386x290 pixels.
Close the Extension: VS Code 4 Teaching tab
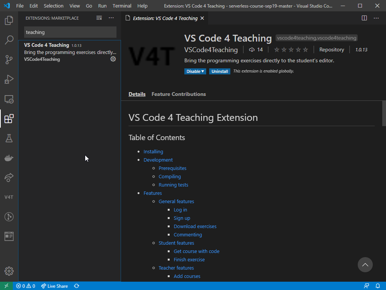click(x=202, y=18)
